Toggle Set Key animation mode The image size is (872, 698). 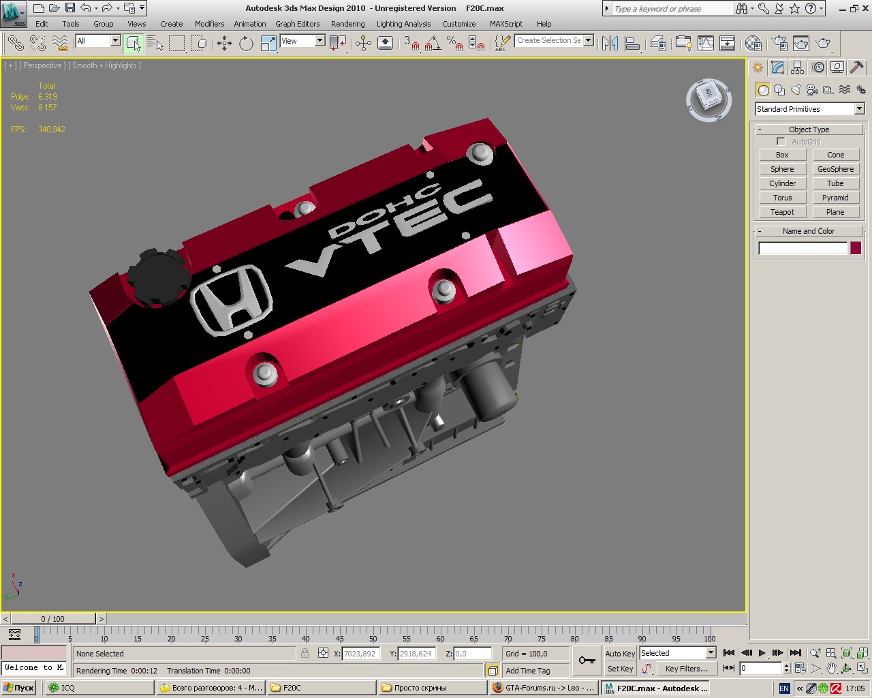pos(620,669)
